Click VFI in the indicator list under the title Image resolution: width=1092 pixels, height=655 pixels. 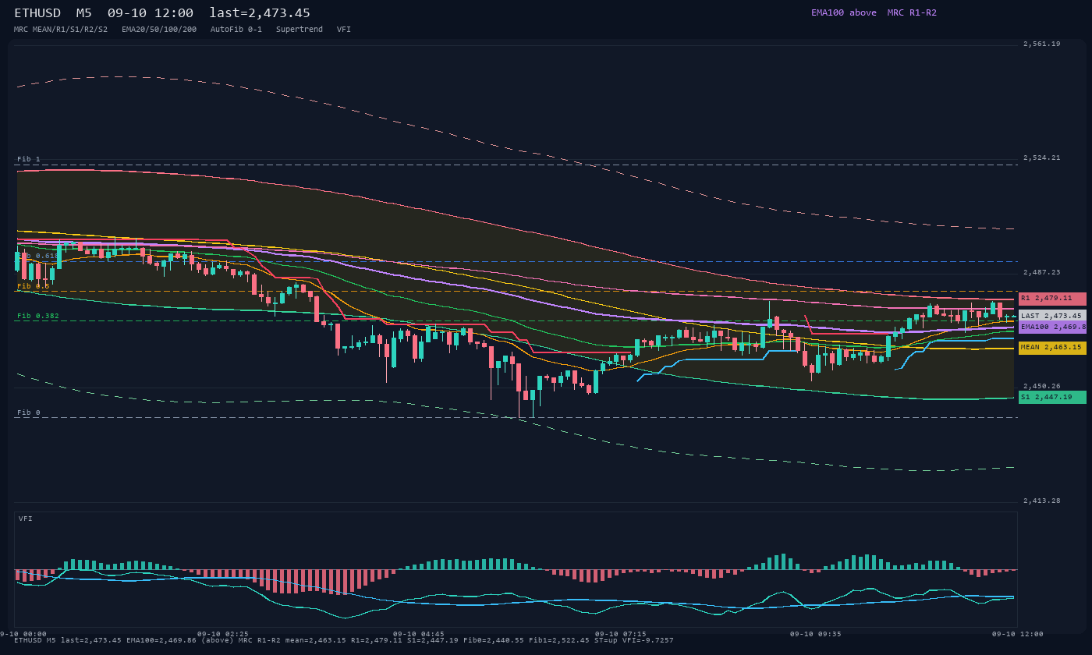(x=344, y=30)
